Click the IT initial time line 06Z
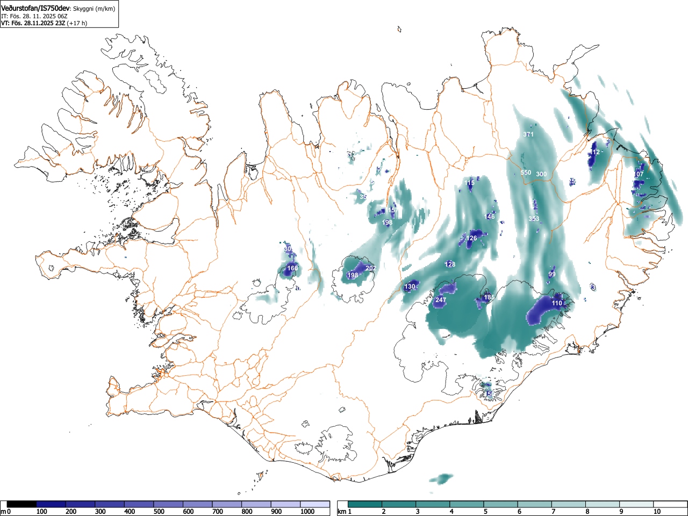Viewport: 688px width, 516px height. [x=34, y=16]
